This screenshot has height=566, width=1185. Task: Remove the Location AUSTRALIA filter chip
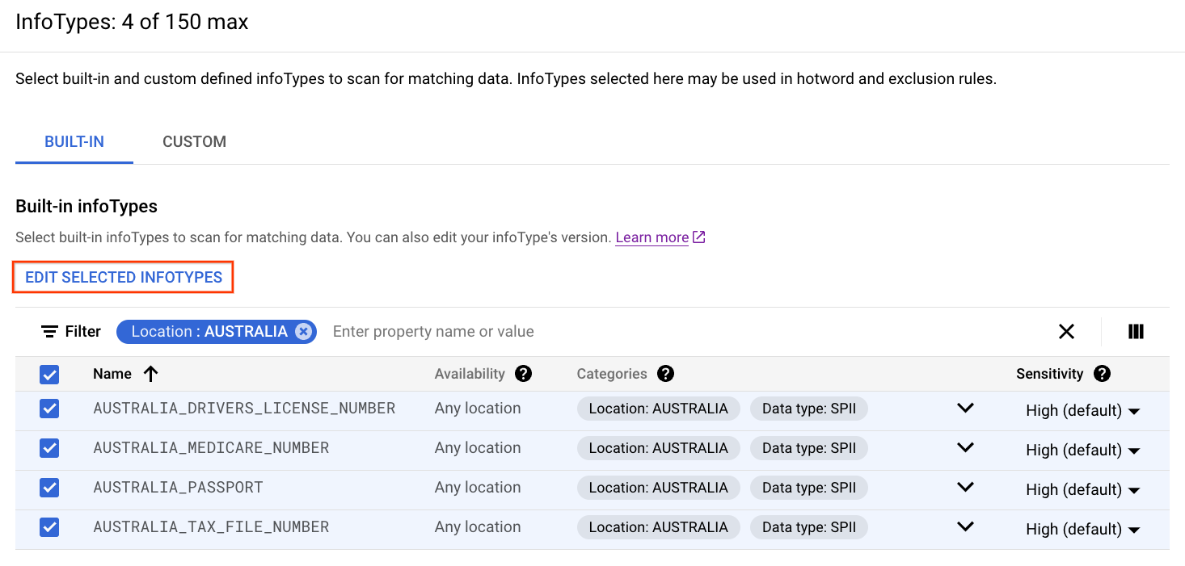303,331
